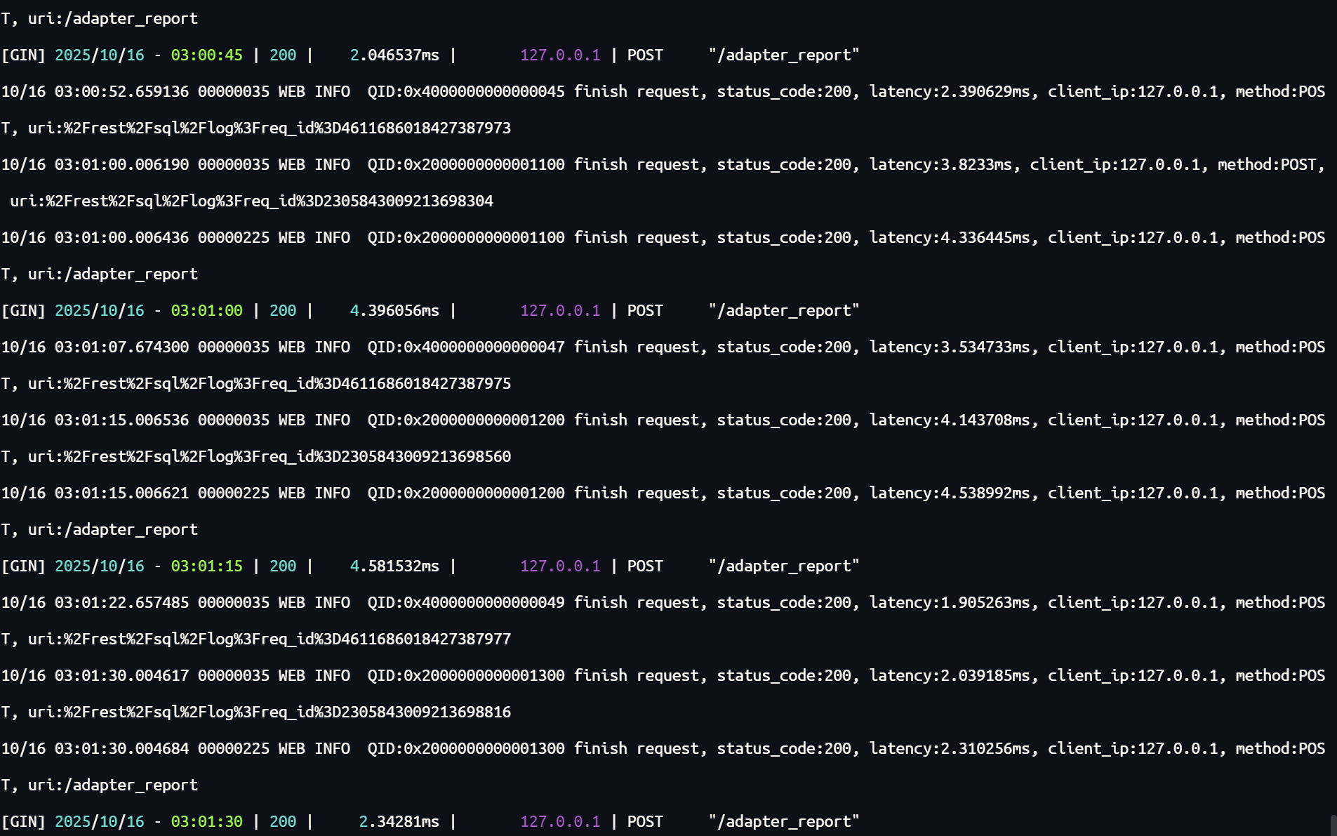Click the URI ending in 18427387973

[x=269, y=128]
